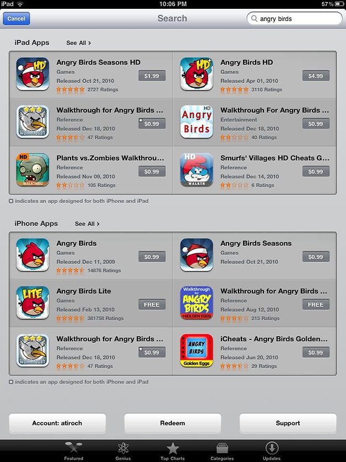
Task: Tap the blue Walkthrough Angry Birds Golden Eggs icon
Action: (x=197, y=302)
